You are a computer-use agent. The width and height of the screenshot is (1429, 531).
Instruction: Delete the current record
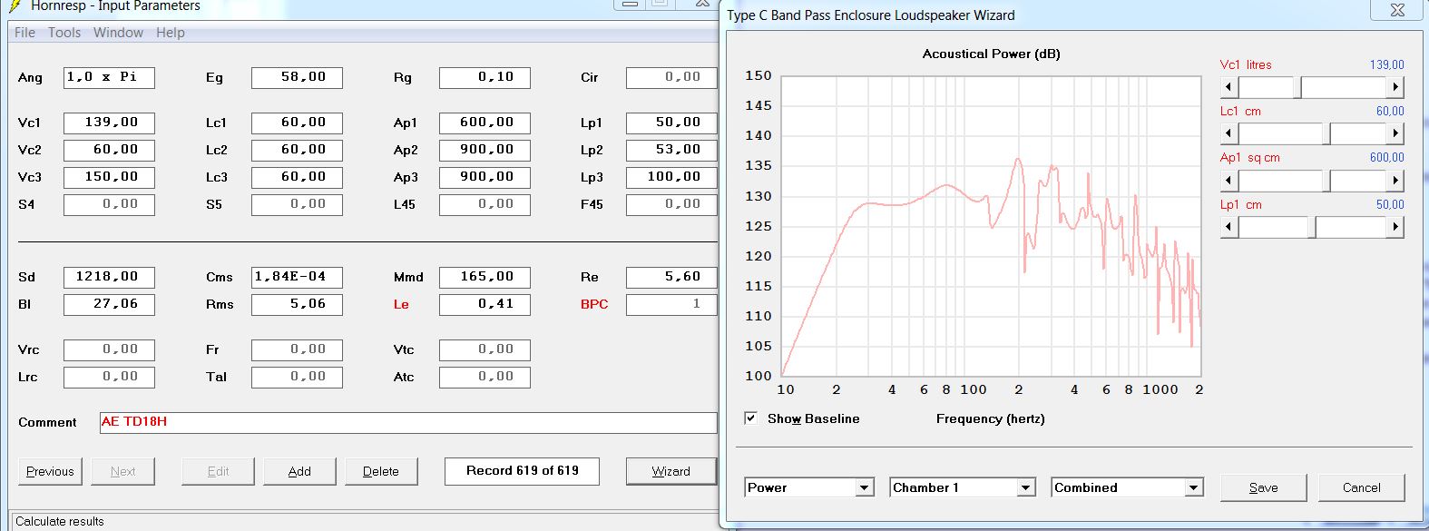(x=381, y=471)
